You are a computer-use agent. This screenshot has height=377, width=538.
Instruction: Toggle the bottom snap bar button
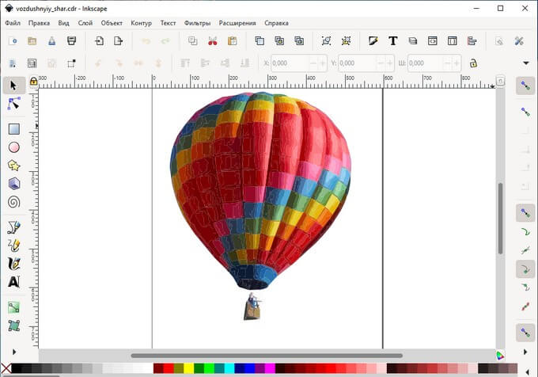pyautogui.click(x=525, y=333)
